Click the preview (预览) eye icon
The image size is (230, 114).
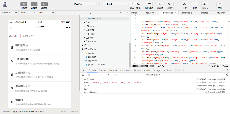click(x=138, y=4)
